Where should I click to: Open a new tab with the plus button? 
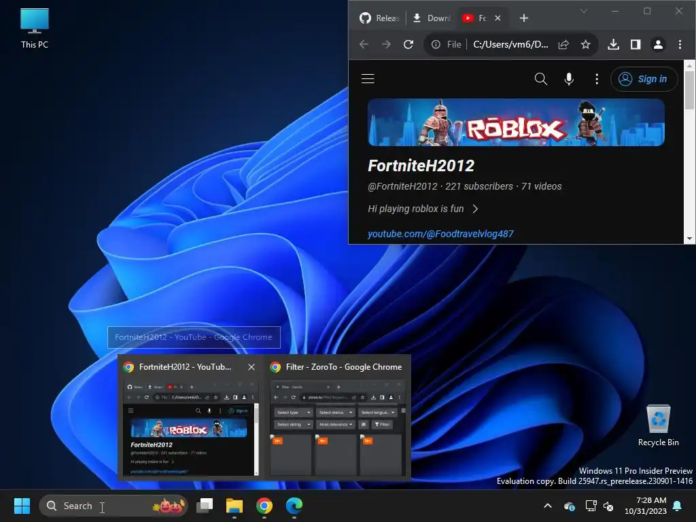point(524,18)
